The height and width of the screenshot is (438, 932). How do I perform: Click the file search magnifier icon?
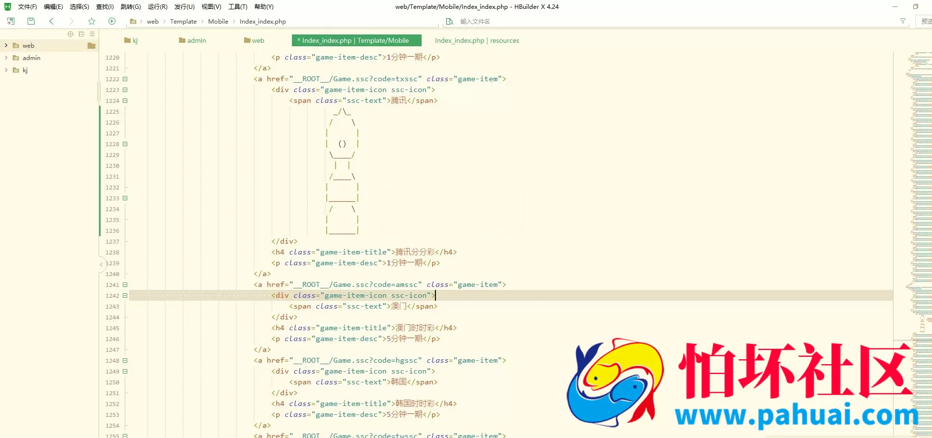(450, 22)
